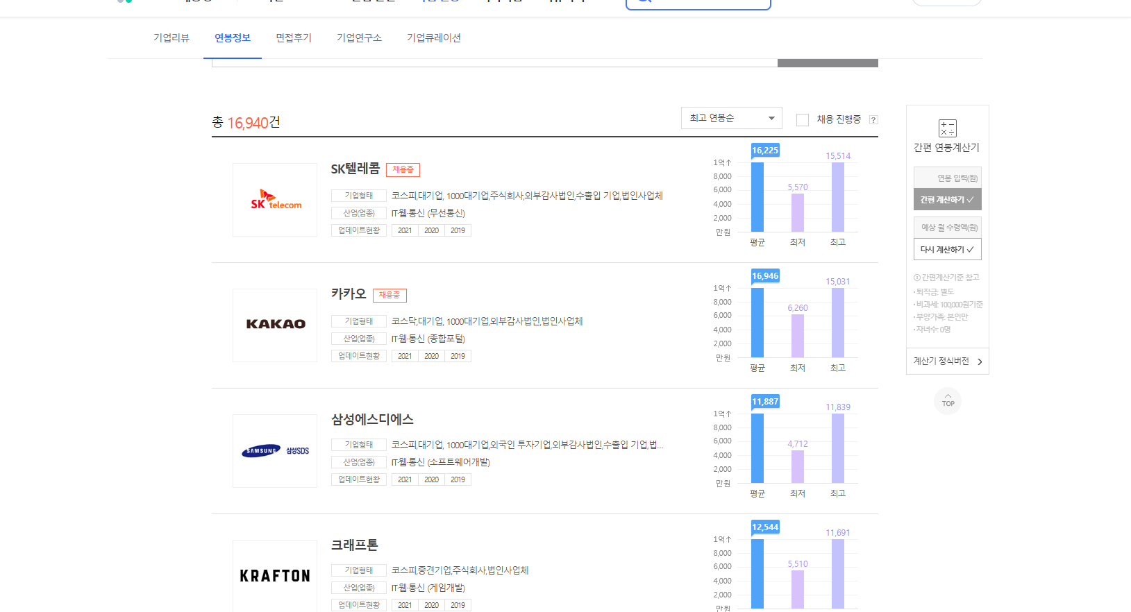Open the 카카오 company name link
This screenshot has width=1131, height=612.
[349, 294]
